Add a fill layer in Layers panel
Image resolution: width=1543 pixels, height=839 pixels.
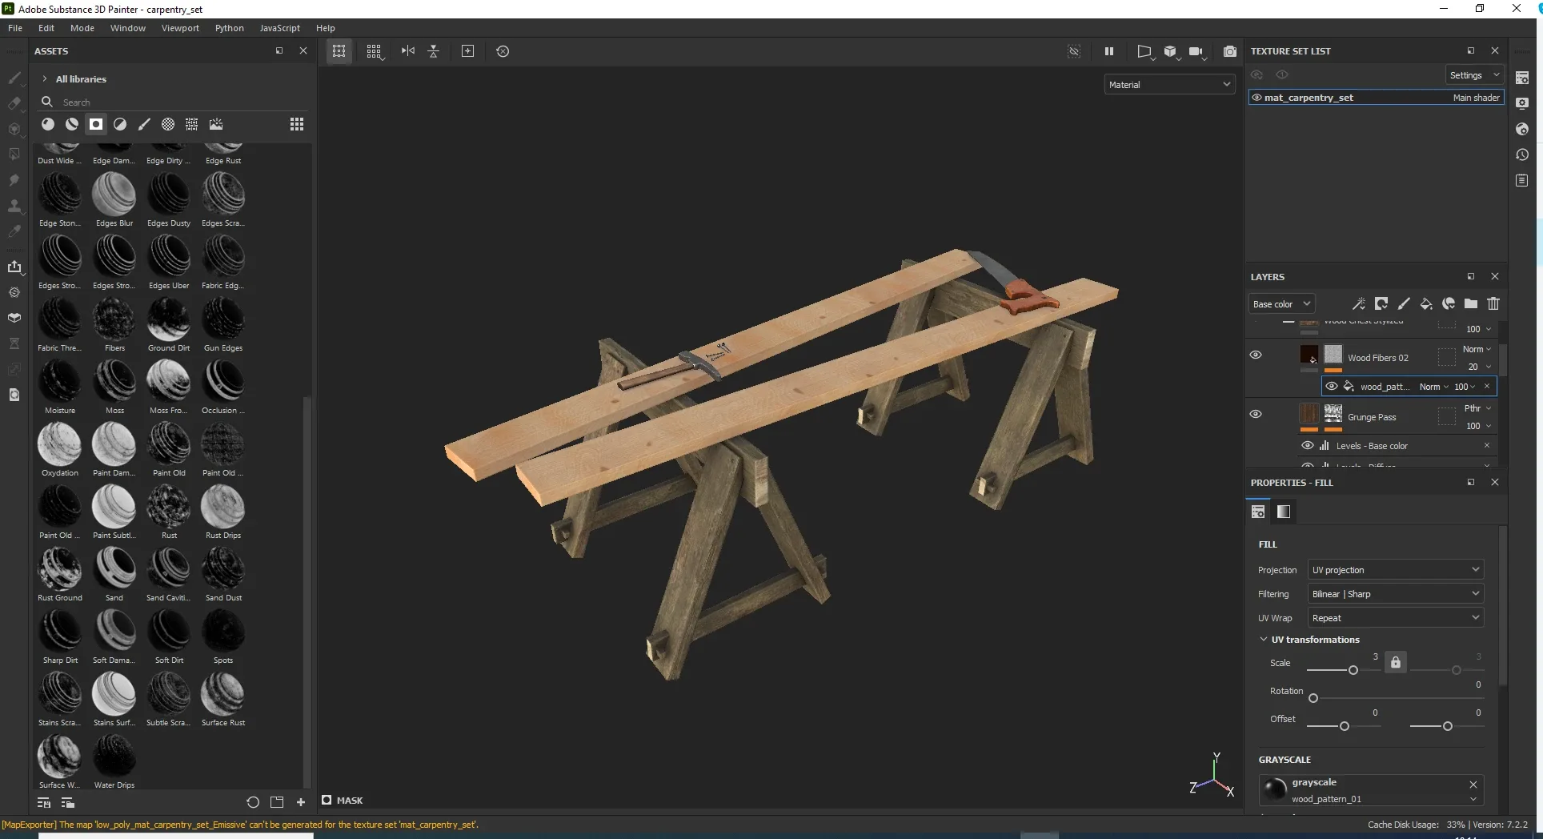1426,303
